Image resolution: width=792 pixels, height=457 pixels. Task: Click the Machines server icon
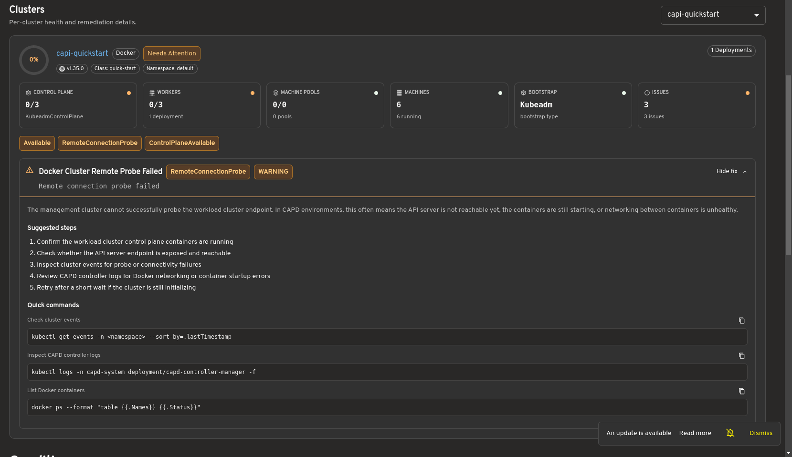(399, 93)
